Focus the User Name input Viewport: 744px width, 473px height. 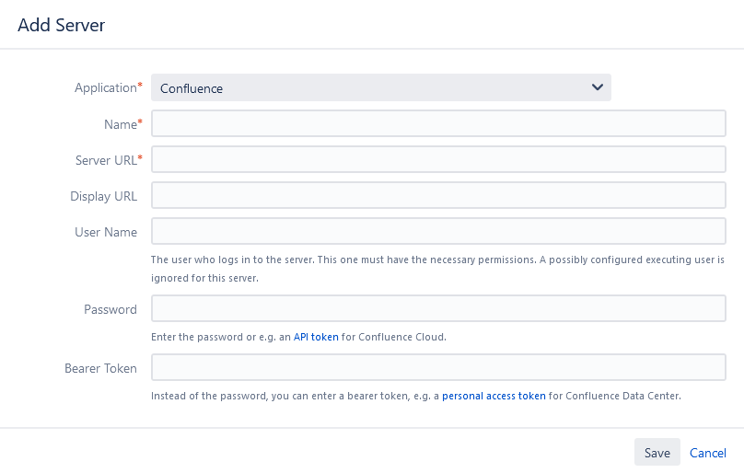click(438, 232)
